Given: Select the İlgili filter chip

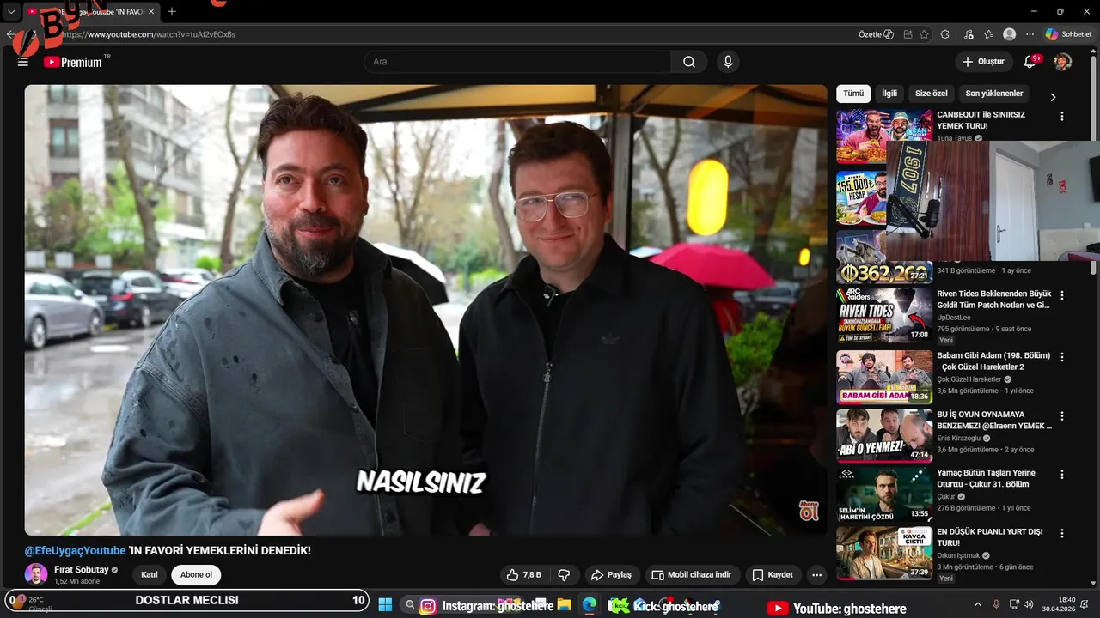Looking at the screenshot, I should (x=889, y=94).
